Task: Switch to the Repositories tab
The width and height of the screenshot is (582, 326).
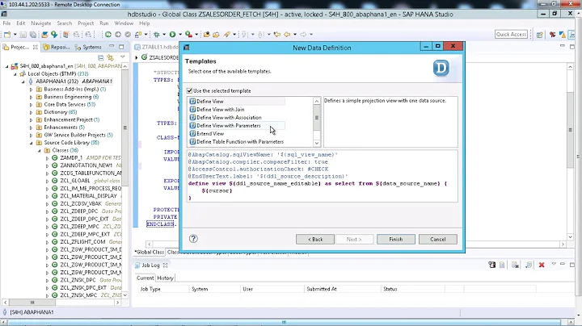Action: pyautogui.click(x=57, y=47)
